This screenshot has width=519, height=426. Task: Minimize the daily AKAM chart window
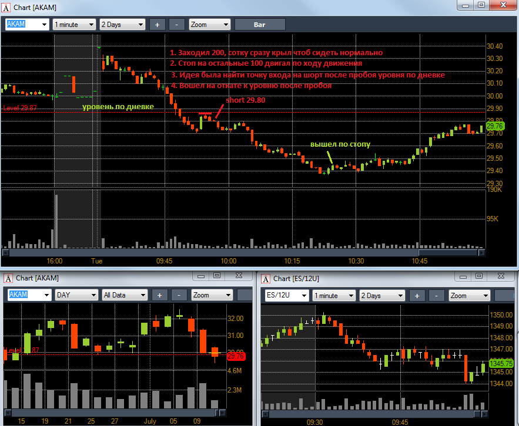[x=201, y=276]
